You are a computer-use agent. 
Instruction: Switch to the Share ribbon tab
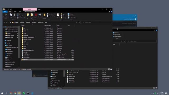pyautogui.click(x=15, y=12)
